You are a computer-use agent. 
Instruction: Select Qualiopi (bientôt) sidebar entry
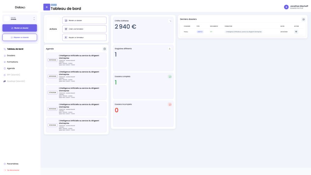[16, 81]
